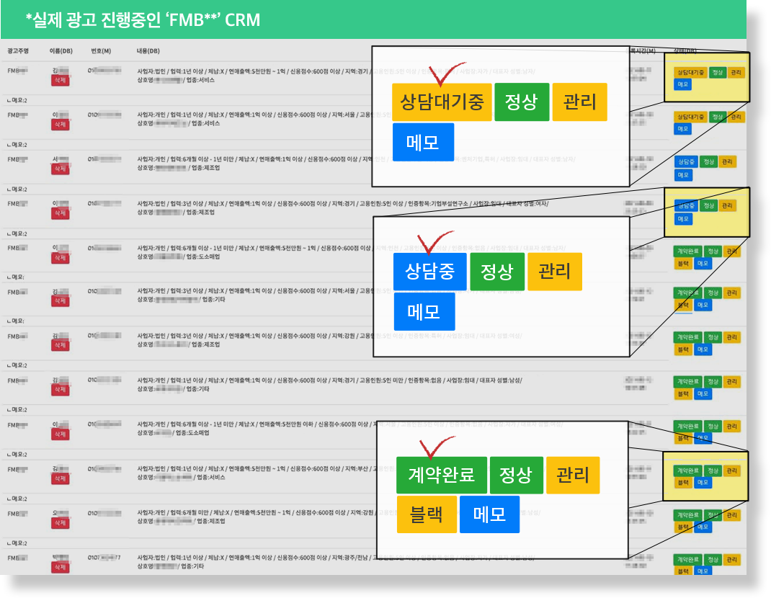Click enlarged 상담대기중 button in top callout

[442, 102]
